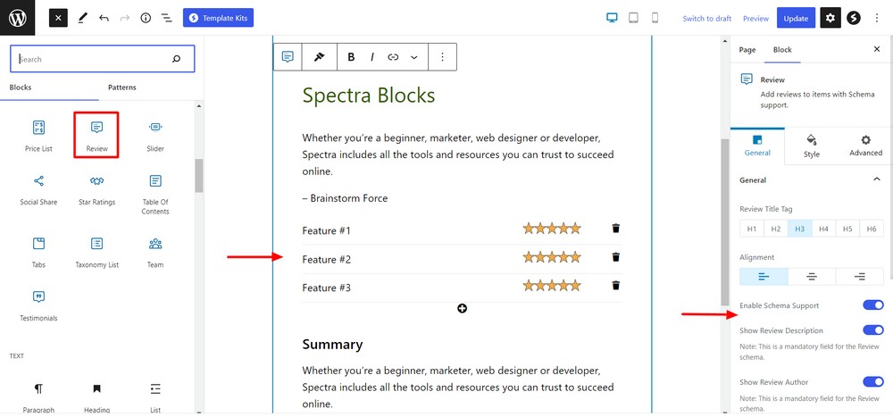Screen dimensions: 893x417
Task: Switch to the Blocks tab
Action: click(21, 88)
